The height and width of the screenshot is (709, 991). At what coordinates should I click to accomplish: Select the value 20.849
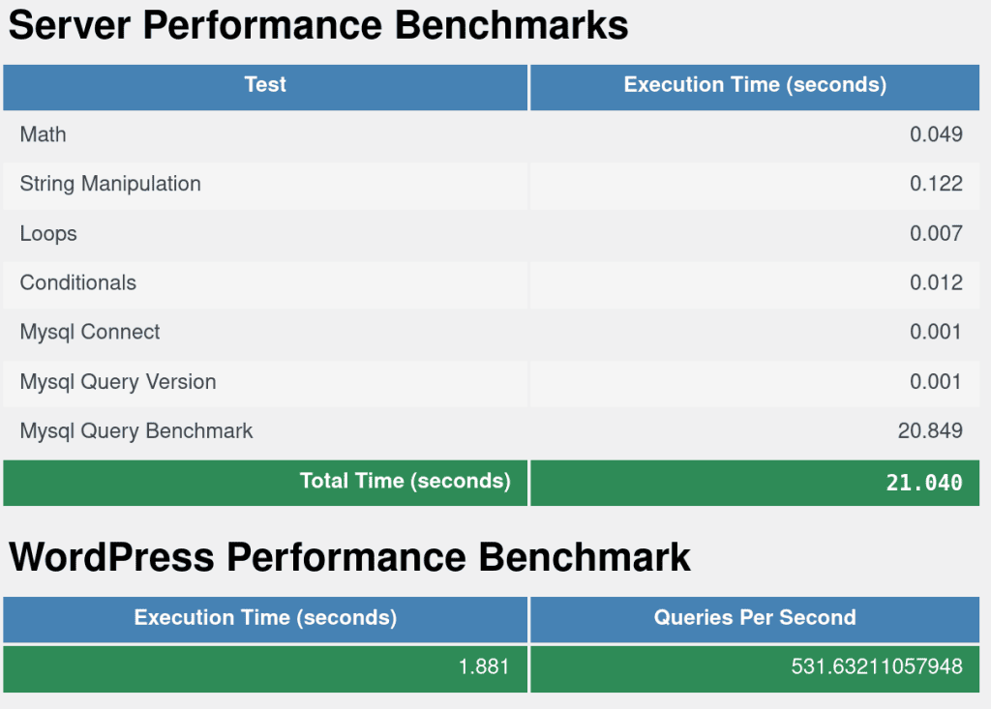[930, 431]
